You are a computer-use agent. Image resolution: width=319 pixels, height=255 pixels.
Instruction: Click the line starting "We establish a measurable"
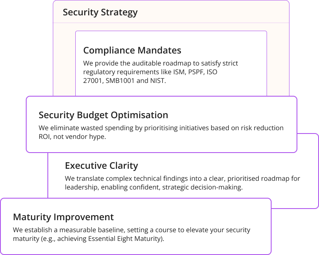[131, 230]
